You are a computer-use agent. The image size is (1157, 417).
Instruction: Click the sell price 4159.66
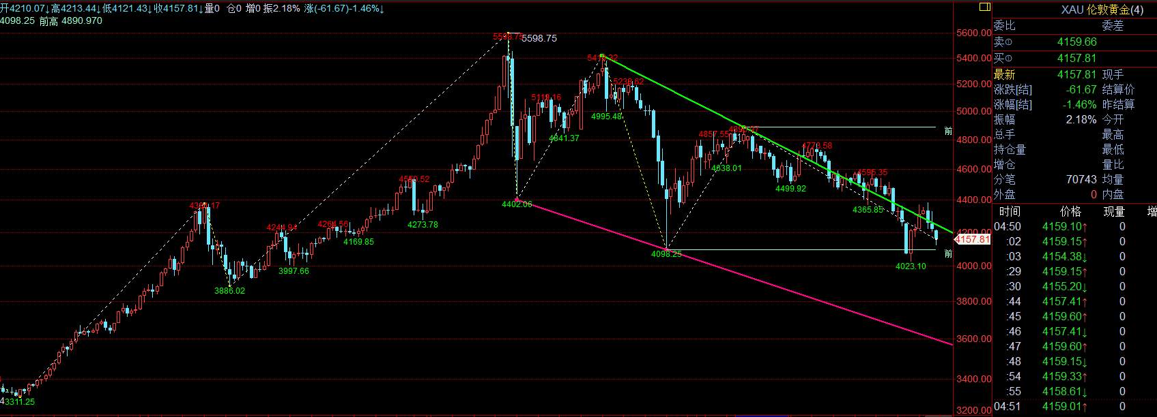coord(1077,42)
